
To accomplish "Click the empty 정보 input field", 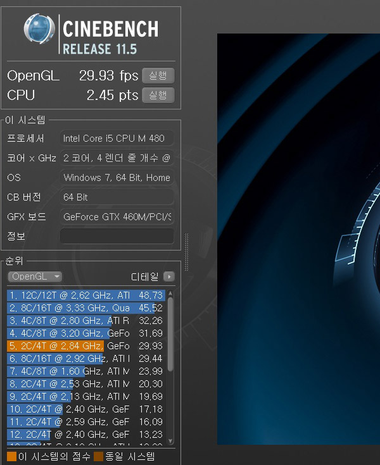I will click(x=117, y=236).
